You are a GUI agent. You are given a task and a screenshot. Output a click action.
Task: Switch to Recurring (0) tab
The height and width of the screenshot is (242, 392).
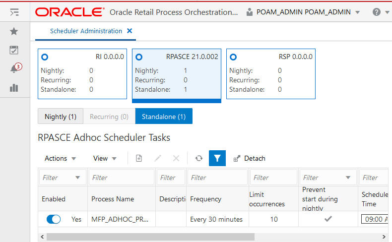pos(109,117)
